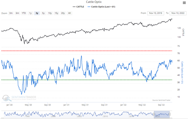The height and width of the screenshot is (119, 188).
Task: Show All data range
Action: (x=69, y=13)
